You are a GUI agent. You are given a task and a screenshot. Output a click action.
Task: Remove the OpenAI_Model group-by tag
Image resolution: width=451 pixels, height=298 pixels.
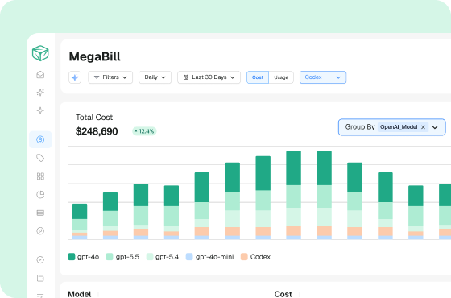423,127
